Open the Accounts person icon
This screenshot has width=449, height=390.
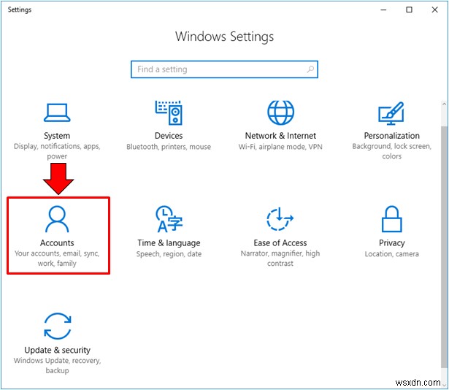click(57, 219)
